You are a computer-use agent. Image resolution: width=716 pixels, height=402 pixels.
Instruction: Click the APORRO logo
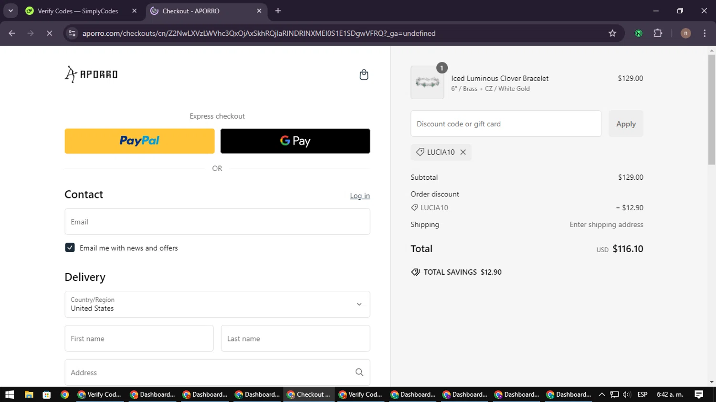coord(91,74)
